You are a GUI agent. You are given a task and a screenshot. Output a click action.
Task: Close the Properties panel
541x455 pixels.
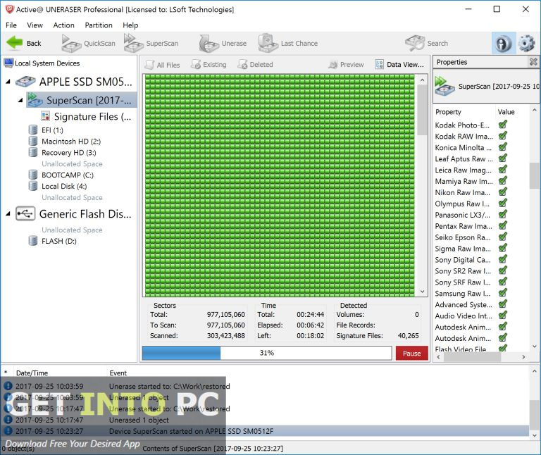pyautogui.click(x=533, y=62)
